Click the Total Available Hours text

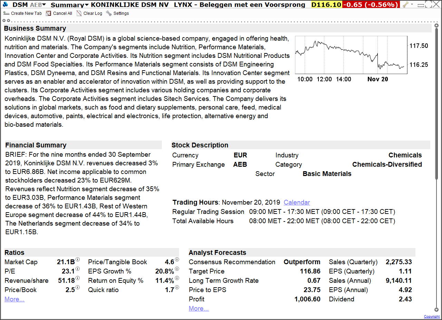click(x=322, y=221)
